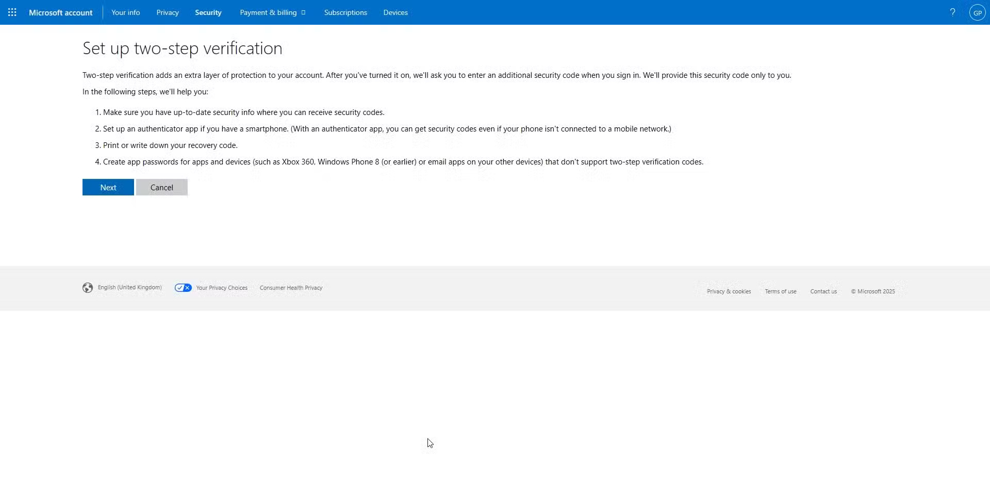Screen dimensions: 990x479
Task: Click the Set up two-step verification heading
Action: click(x=183, y=48)
